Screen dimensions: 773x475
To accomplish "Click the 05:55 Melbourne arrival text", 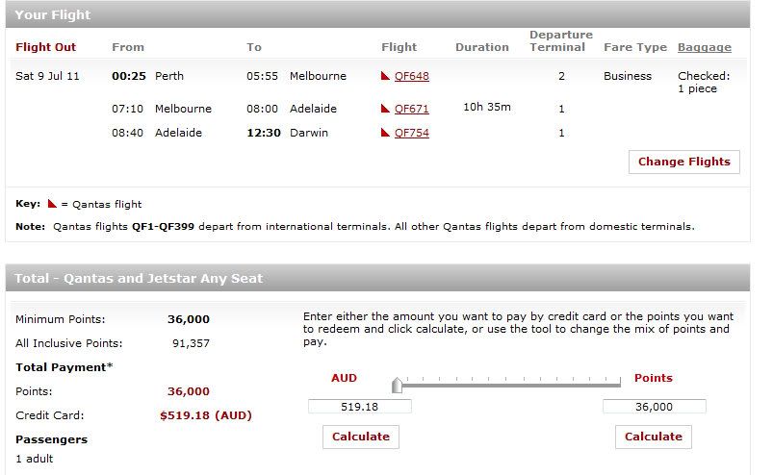I will 296,76.
